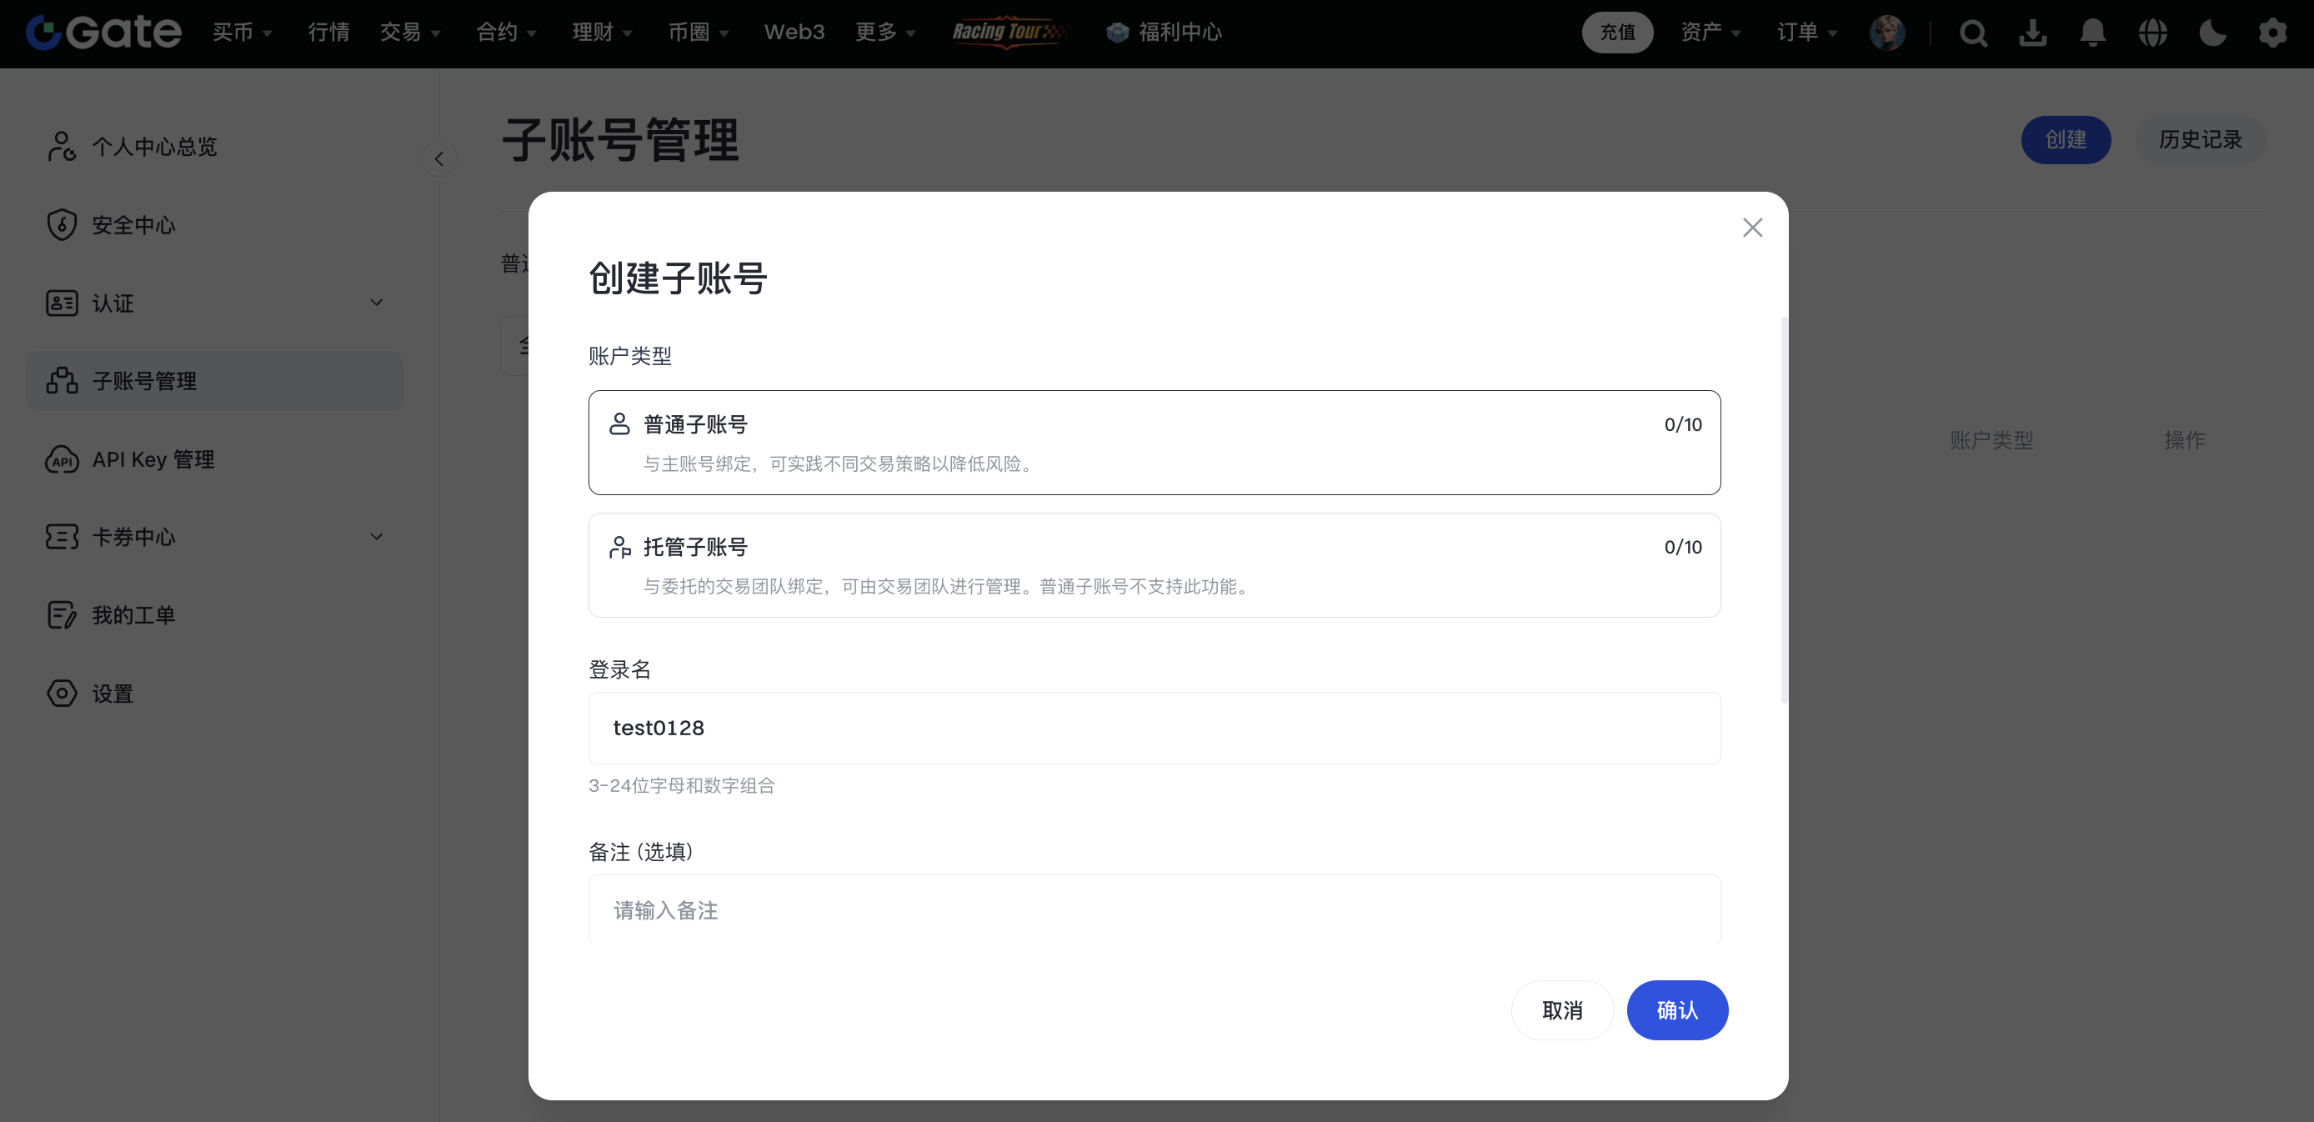This screenshot has height=1122, width=2314.
Task: Open language globe selector
Action: click(2153, 33)
